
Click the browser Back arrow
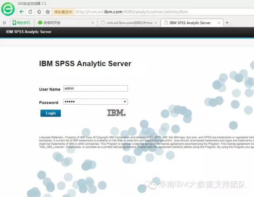(x=21, y=12)
